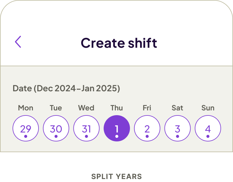The width and height of the screenshot is (233, 182).
Task: Pick Wednesday the 31st date circle
Action: pos(86,129)
